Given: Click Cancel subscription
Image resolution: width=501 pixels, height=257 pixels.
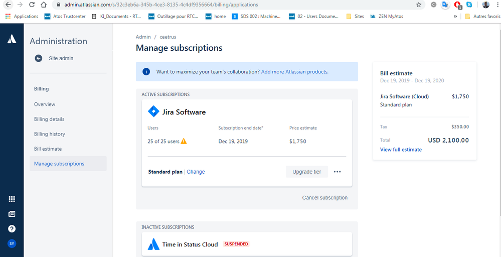Looking at the screenshot, I should tap(324, 198).
